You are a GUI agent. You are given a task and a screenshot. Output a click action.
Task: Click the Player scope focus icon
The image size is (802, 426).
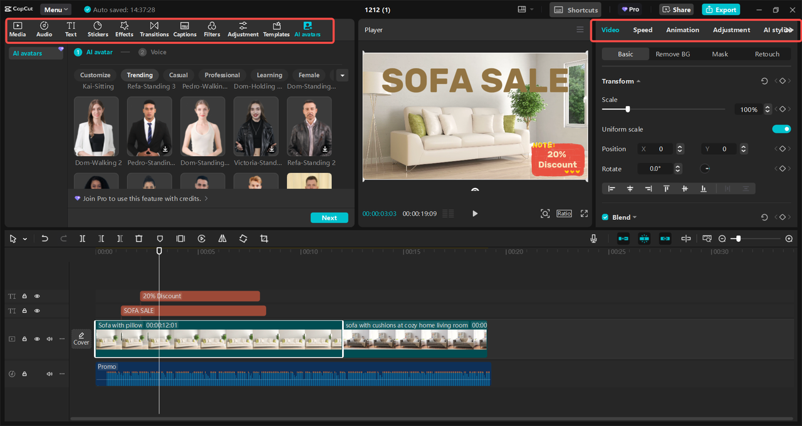545,214
